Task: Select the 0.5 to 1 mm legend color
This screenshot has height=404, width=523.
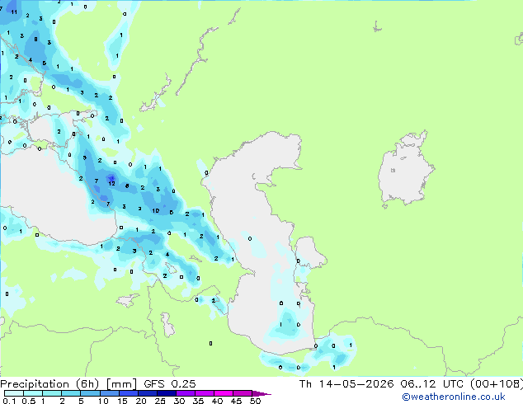Action: [x=33, y=393]
